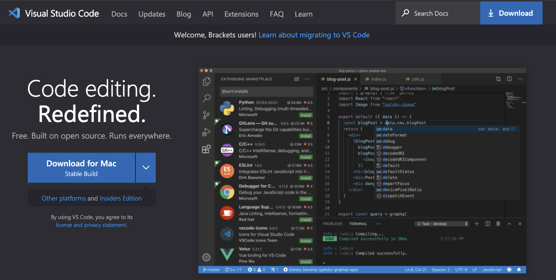Click the ESLint extension logo

coord(227,171)
